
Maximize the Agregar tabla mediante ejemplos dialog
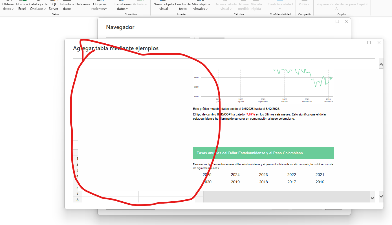coord(369,43)
